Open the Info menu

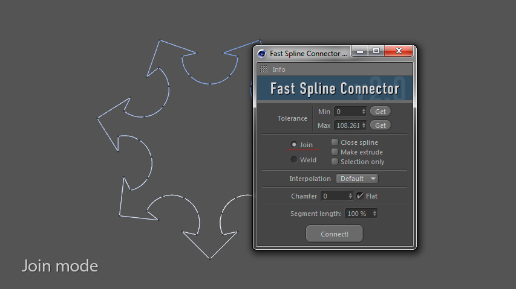click(x=279, y=69)
